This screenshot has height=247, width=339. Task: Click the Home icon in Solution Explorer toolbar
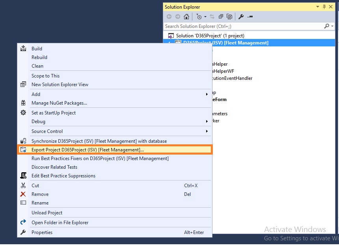(186, 17)
